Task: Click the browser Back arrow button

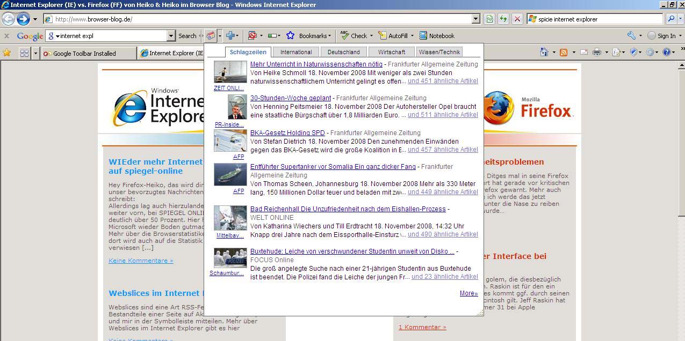Action: pyautogui.click(x=8, y=19)
